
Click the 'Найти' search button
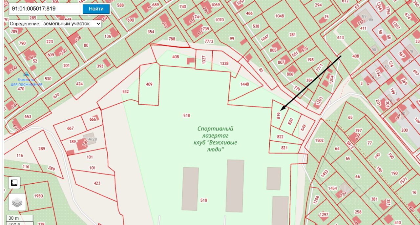[96, 9]
